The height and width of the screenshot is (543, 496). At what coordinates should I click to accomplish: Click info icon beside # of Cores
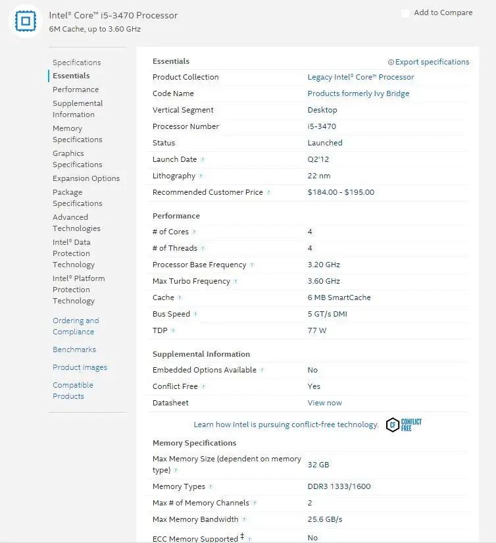coord(194,232)
